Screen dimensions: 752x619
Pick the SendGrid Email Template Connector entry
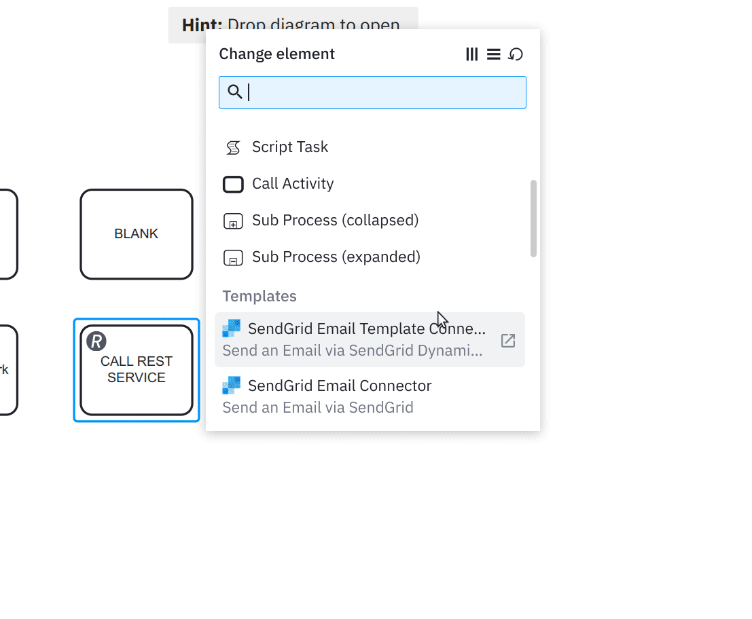click(367, 329)
